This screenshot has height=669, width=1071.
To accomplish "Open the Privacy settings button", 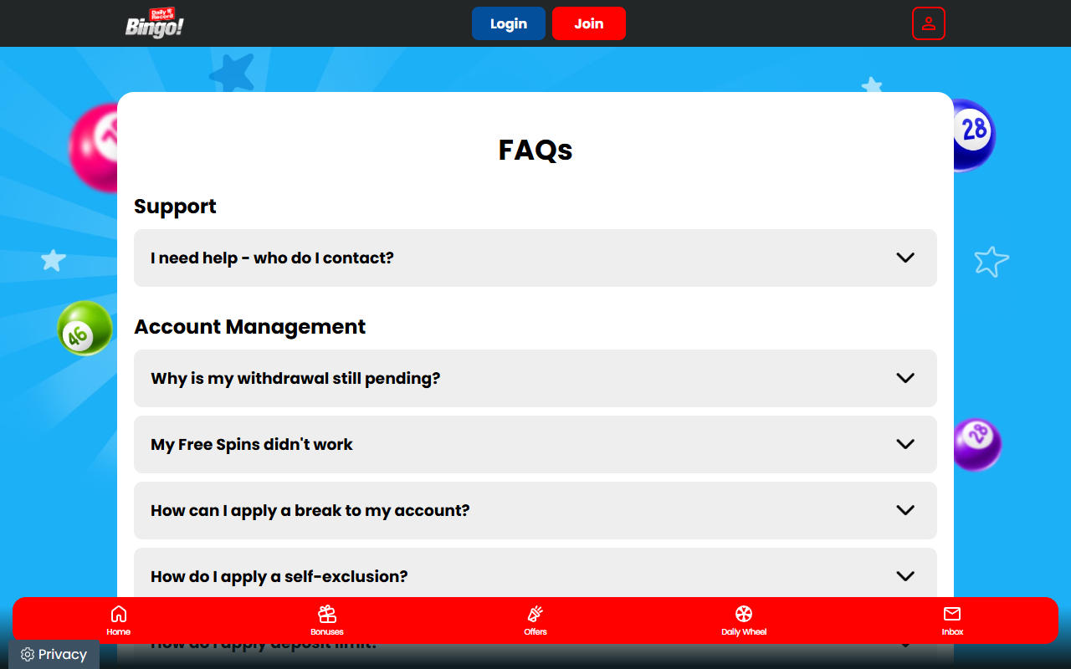I will pyautogui.click(x=54, y=655).
